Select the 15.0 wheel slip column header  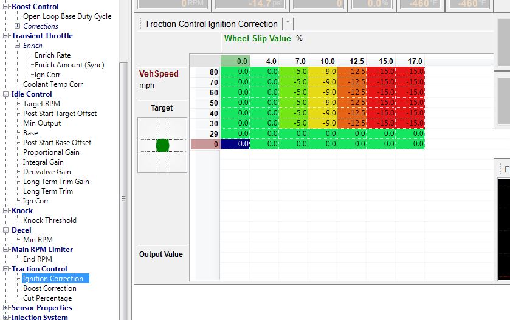[x=381, y=61]
